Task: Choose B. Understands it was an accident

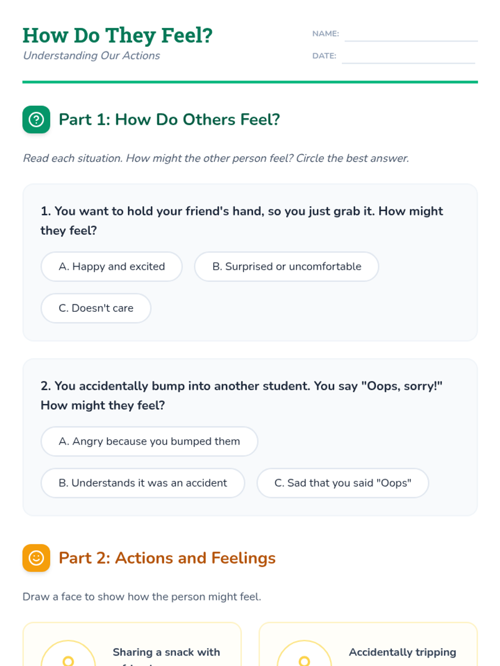Action: [x=142, y=483]
